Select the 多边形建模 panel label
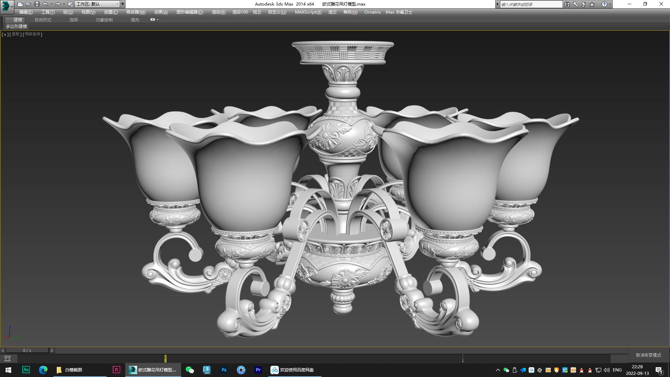670x377 pixels. (16, 27)
